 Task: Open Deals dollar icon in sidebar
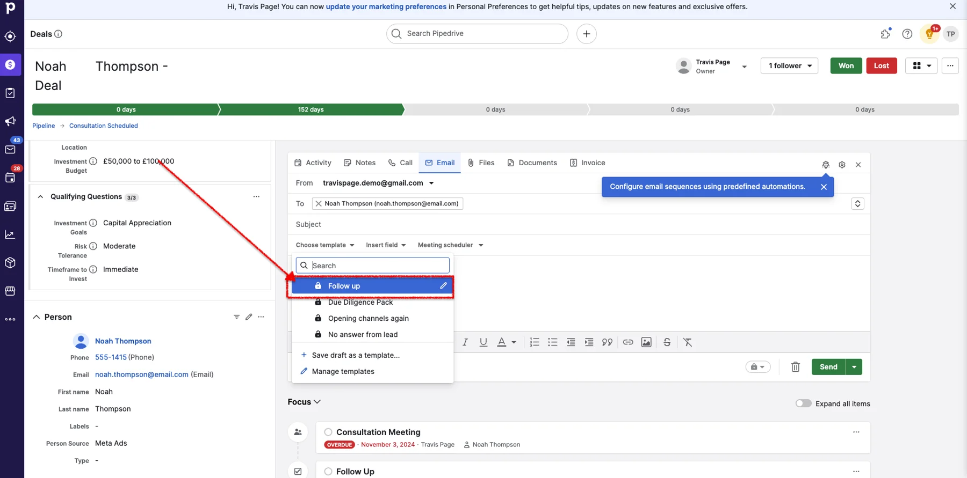(10, 65)
